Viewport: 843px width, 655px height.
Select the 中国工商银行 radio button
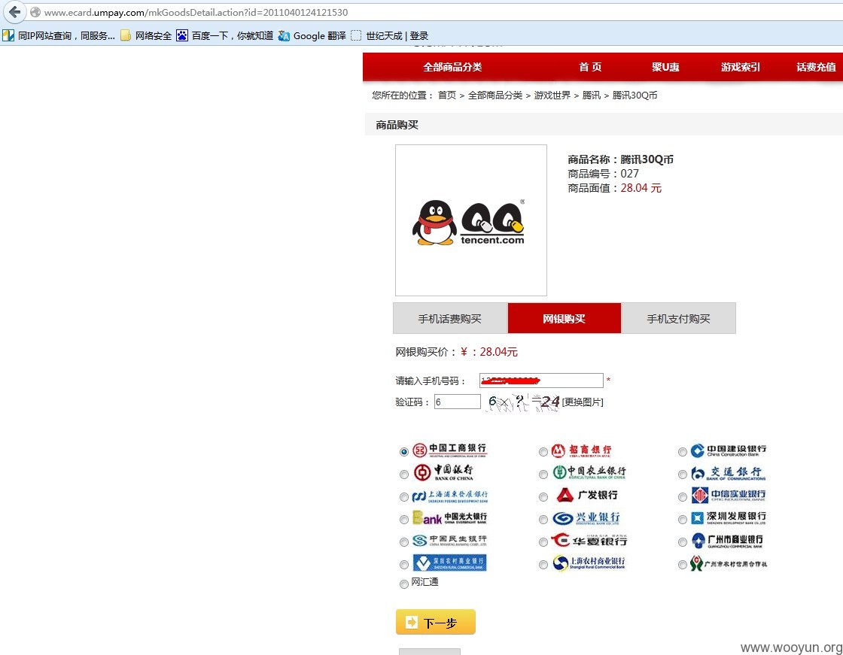403,452
